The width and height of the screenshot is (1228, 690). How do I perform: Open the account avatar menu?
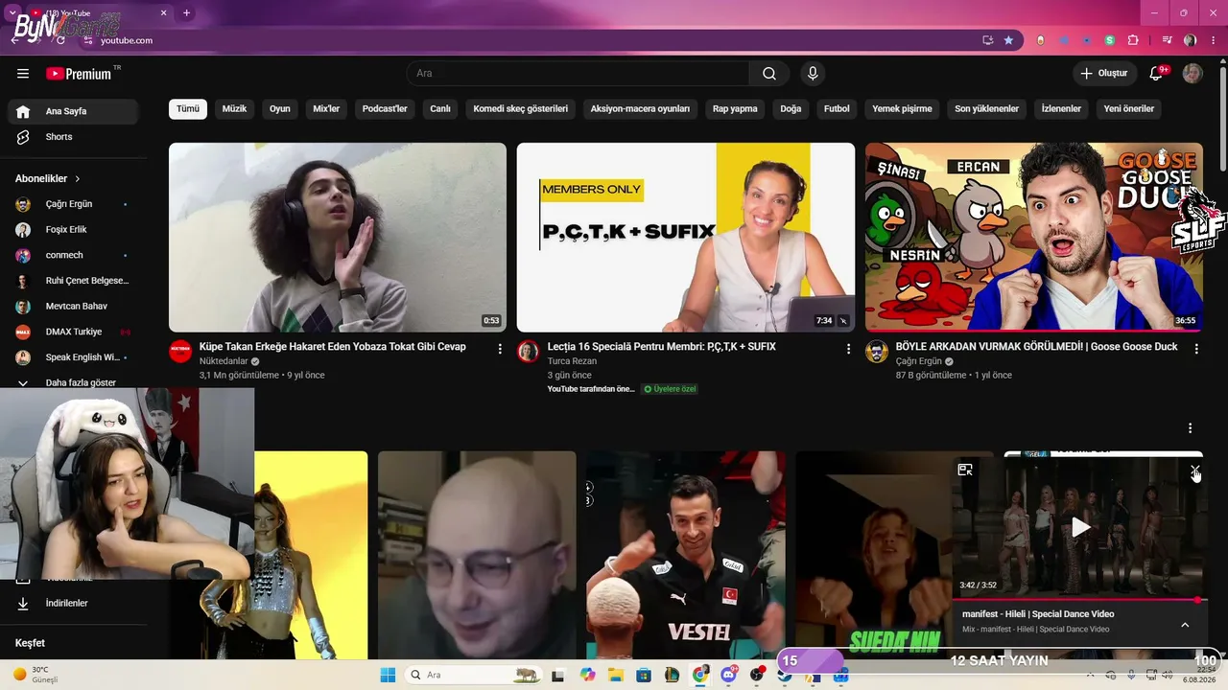[x=1193, y=74]
